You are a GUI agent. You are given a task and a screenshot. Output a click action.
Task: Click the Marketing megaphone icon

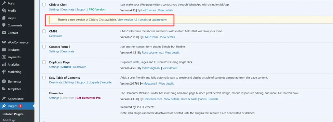pos(4,72)
